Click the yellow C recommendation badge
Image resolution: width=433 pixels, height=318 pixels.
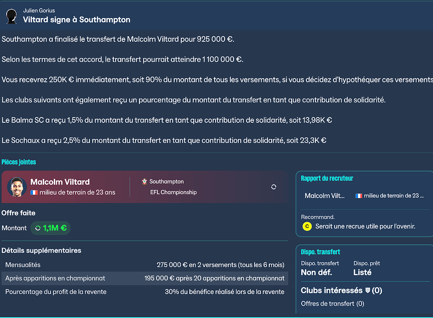(307, 227)
